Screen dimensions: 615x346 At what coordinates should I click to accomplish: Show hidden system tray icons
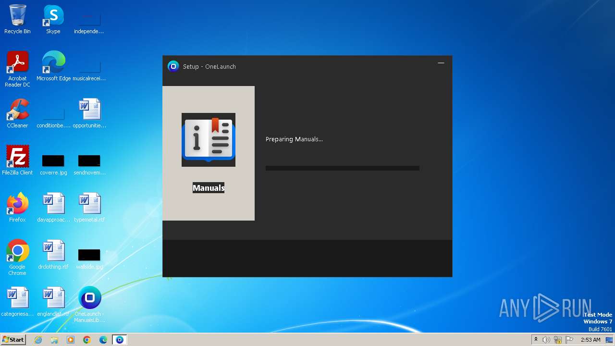pyautogui.click(x=536, y=340)
